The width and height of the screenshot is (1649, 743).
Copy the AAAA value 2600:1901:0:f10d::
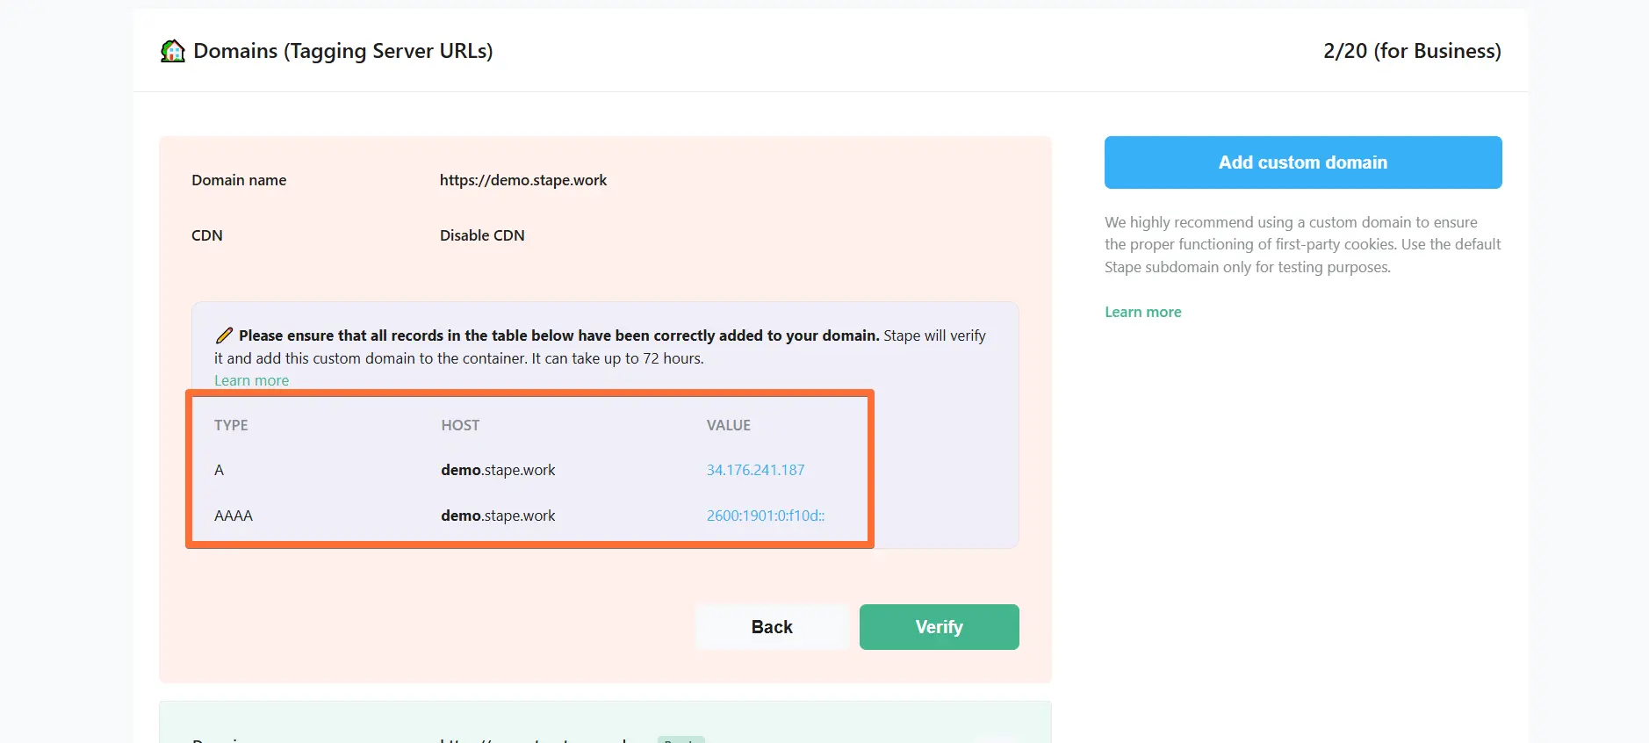766,516
